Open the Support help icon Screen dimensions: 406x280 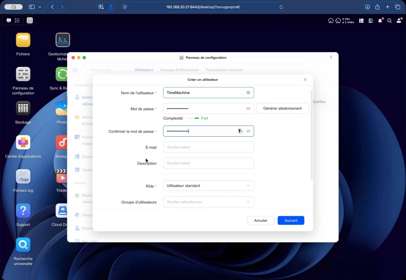tap(23, 211)
